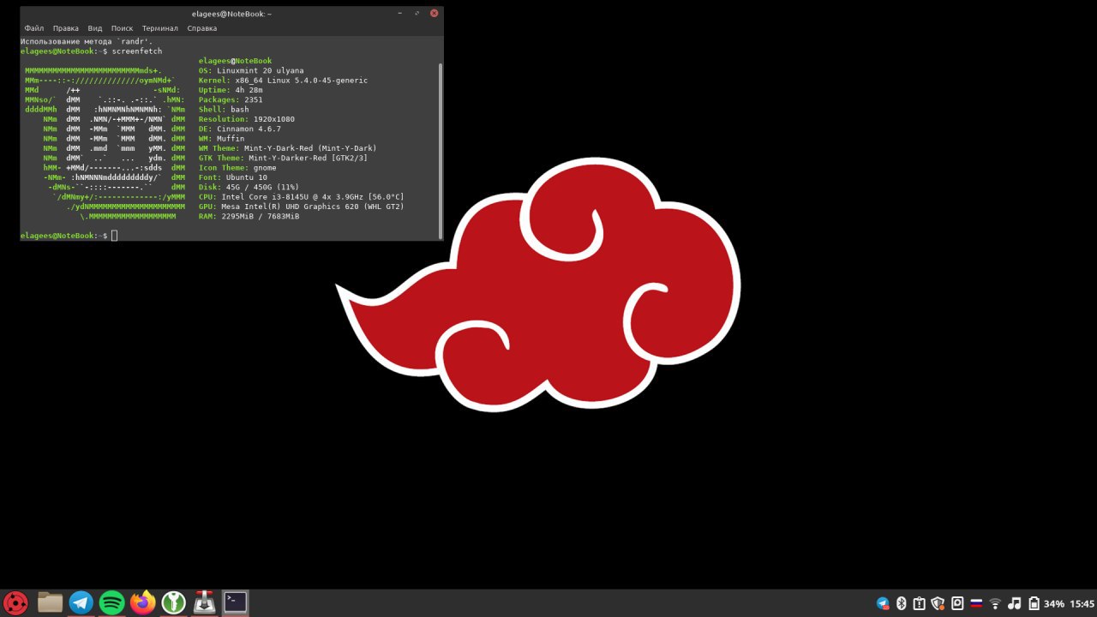The image size is (1097, 617).
Task: Launch Telegram from the panel launcher
Action: tap(81, 602)
